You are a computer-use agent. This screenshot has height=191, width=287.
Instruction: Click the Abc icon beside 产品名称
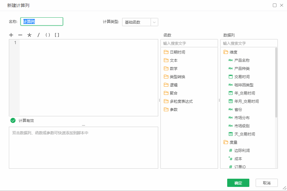(230, 60)
